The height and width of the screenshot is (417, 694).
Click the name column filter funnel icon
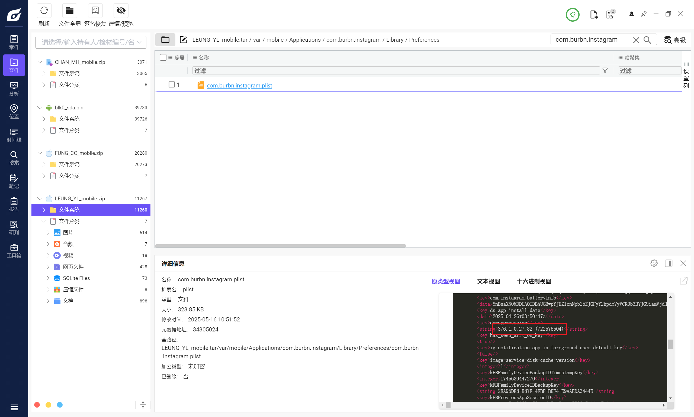[x=605, y=70]
